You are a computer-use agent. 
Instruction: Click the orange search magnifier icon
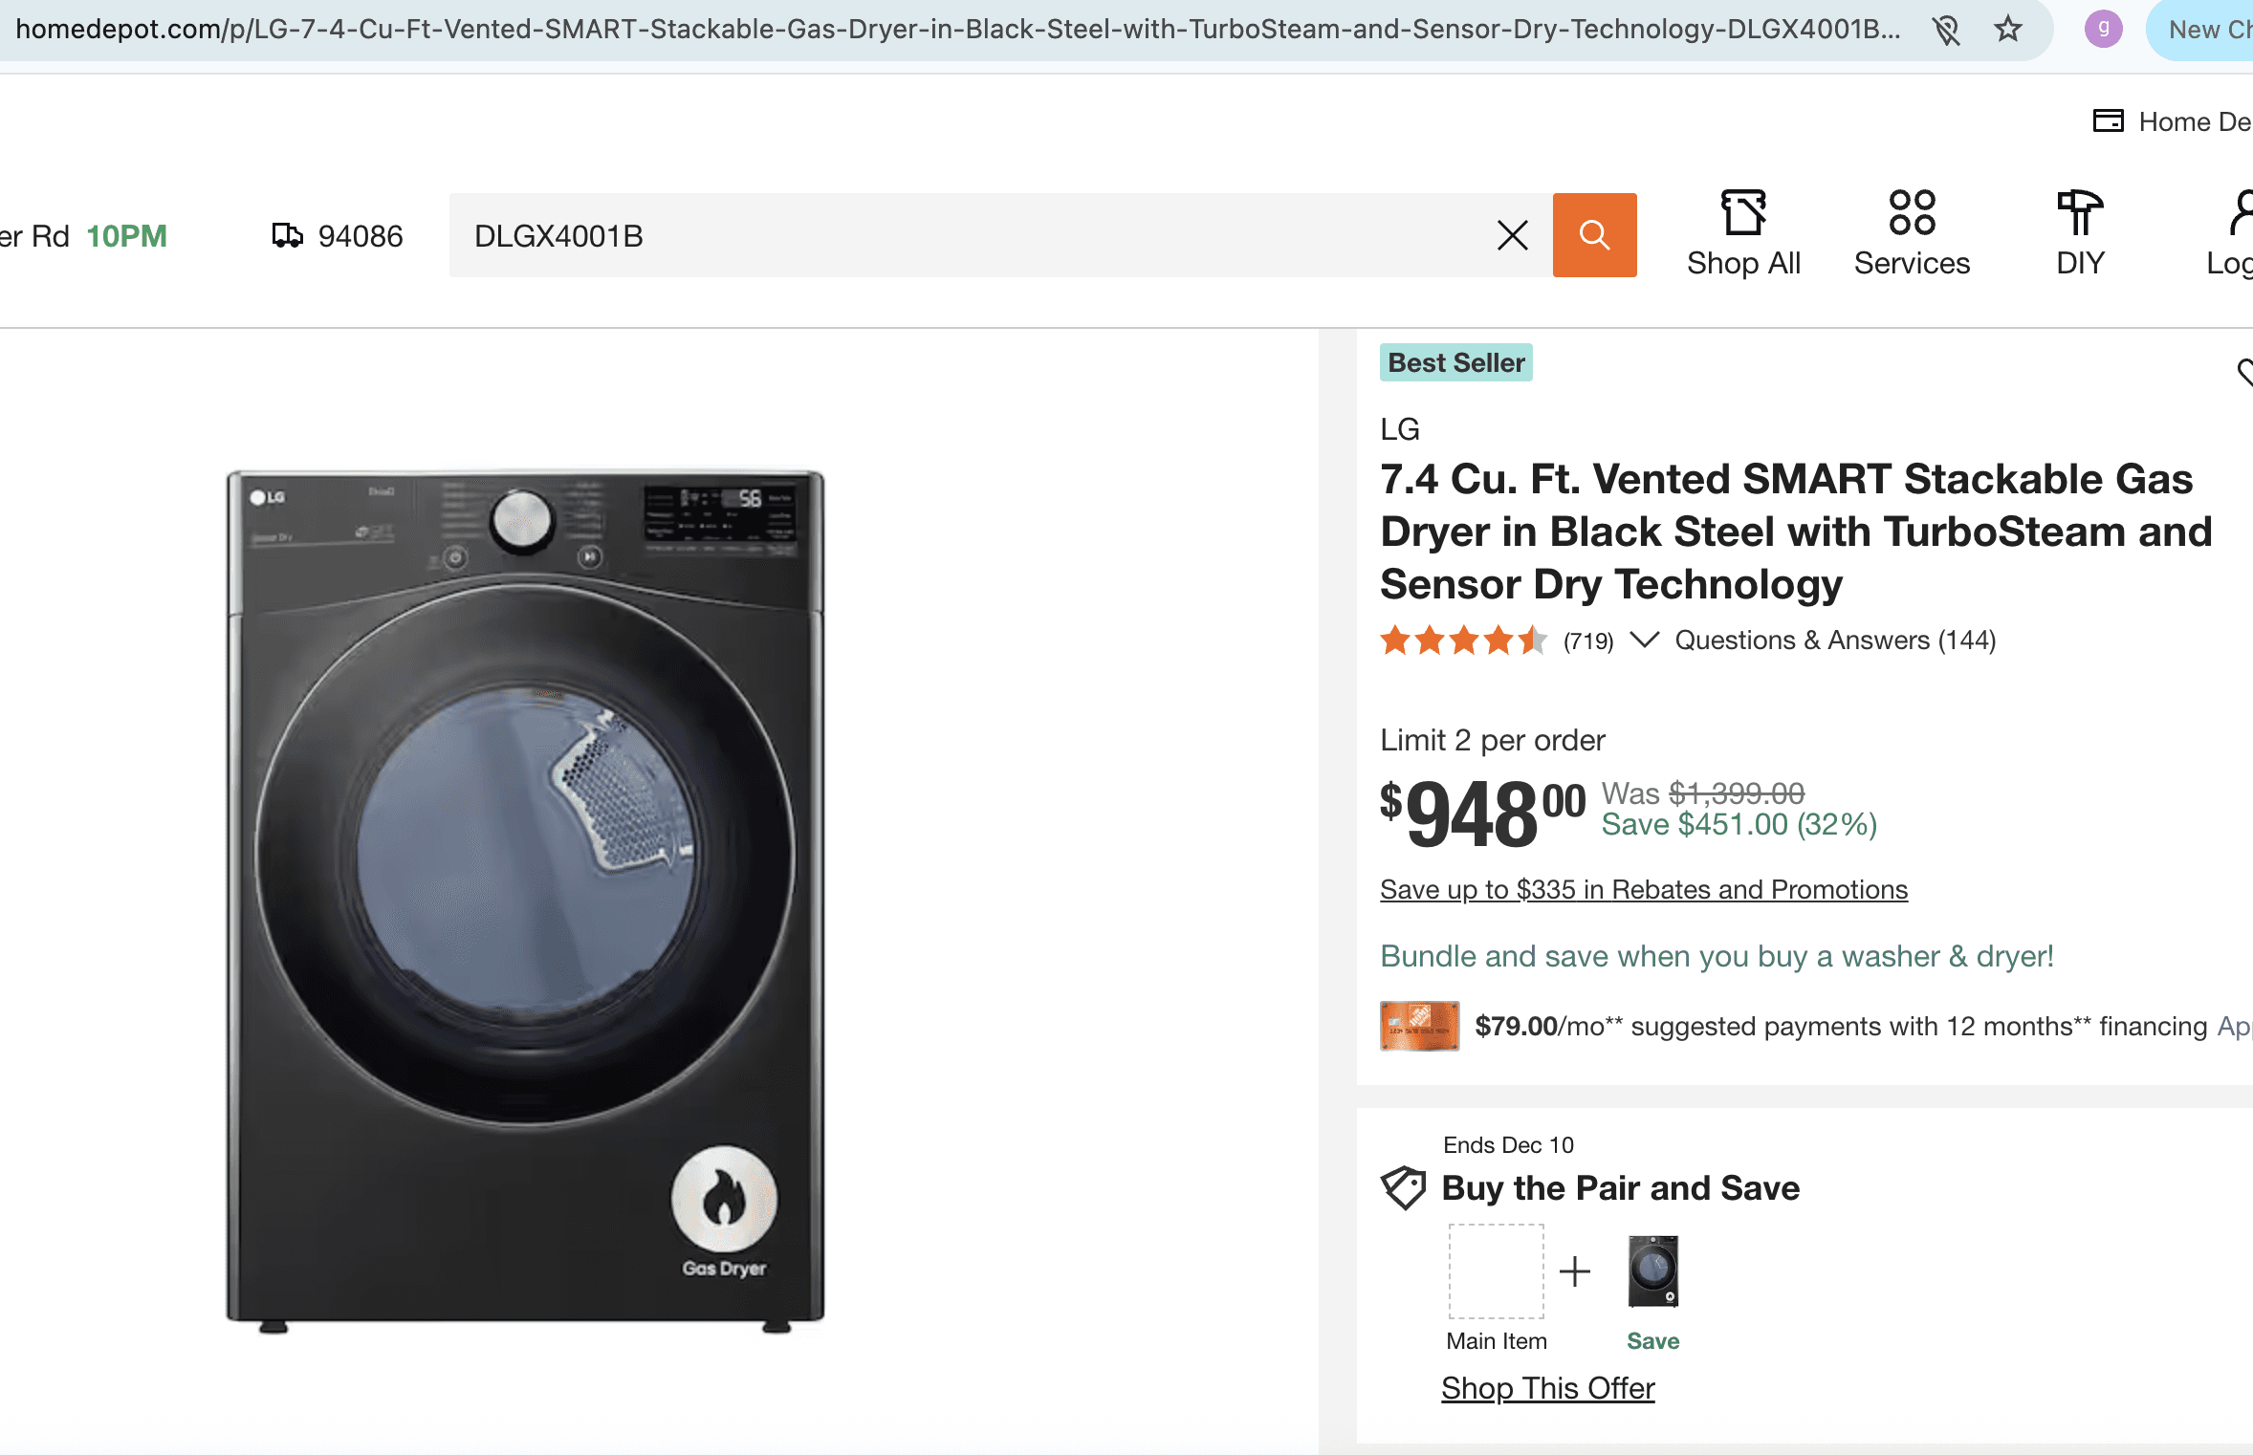(1593, 234)
